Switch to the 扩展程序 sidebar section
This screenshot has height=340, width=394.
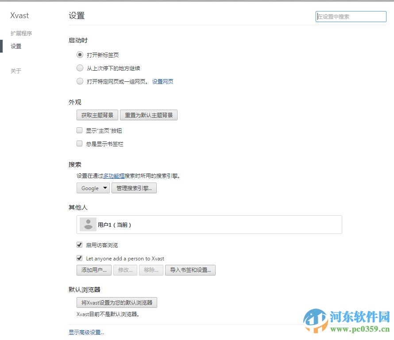pos(20,33)
